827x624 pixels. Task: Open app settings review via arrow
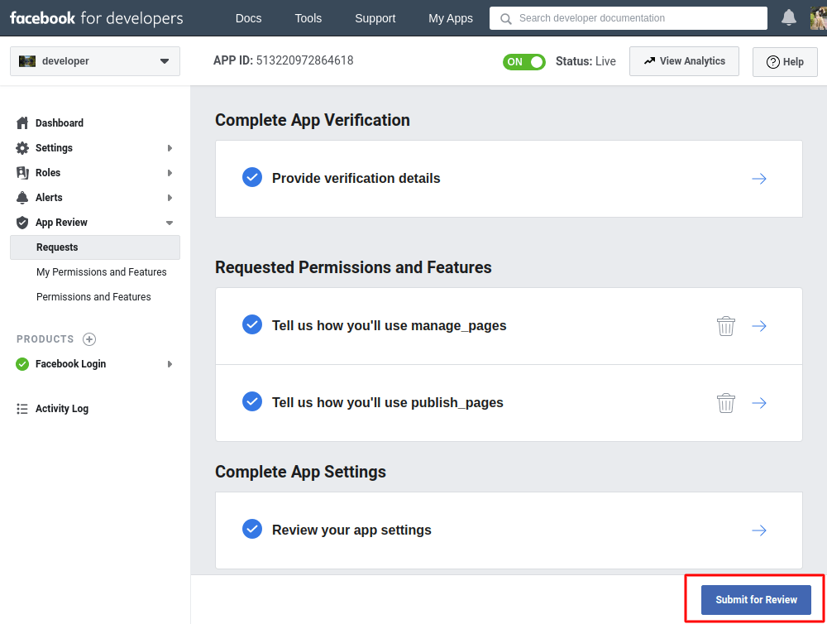click(759, 530)
